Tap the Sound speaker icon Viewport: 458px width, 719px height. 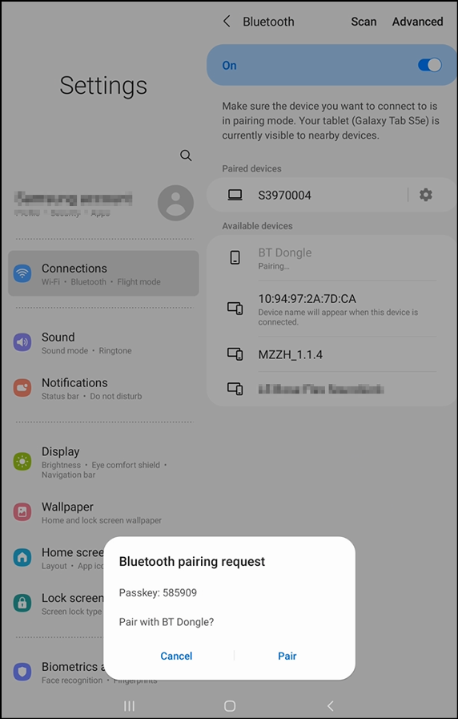tap(22, 342)
